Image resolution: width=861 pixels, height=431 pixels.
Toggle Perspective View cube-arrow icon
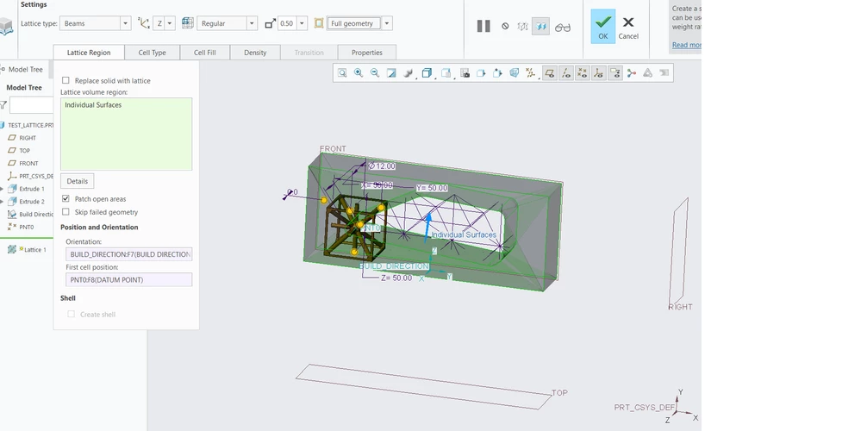(x=481, y=73)
